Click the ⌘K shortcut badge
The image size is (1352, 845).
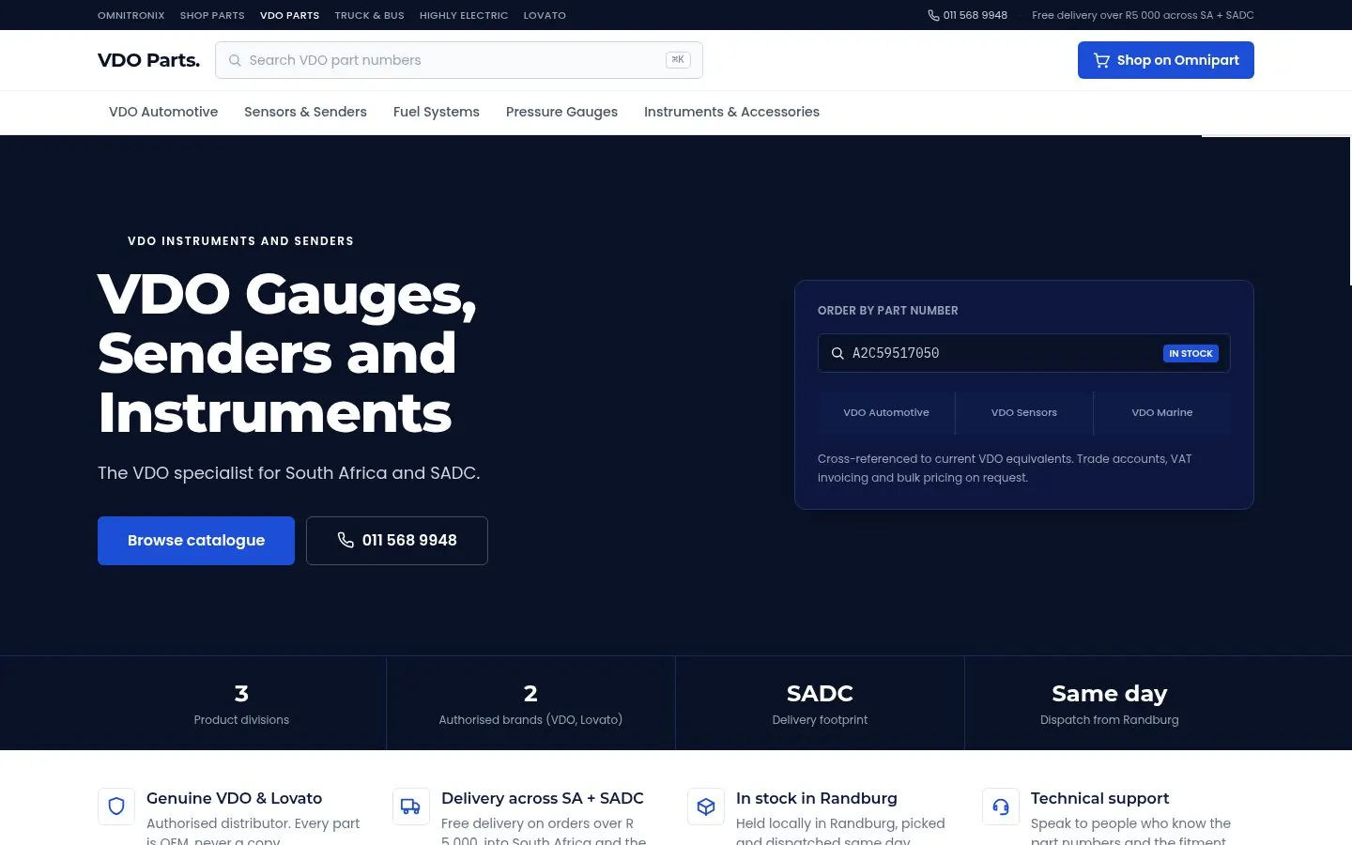(678, 60)
